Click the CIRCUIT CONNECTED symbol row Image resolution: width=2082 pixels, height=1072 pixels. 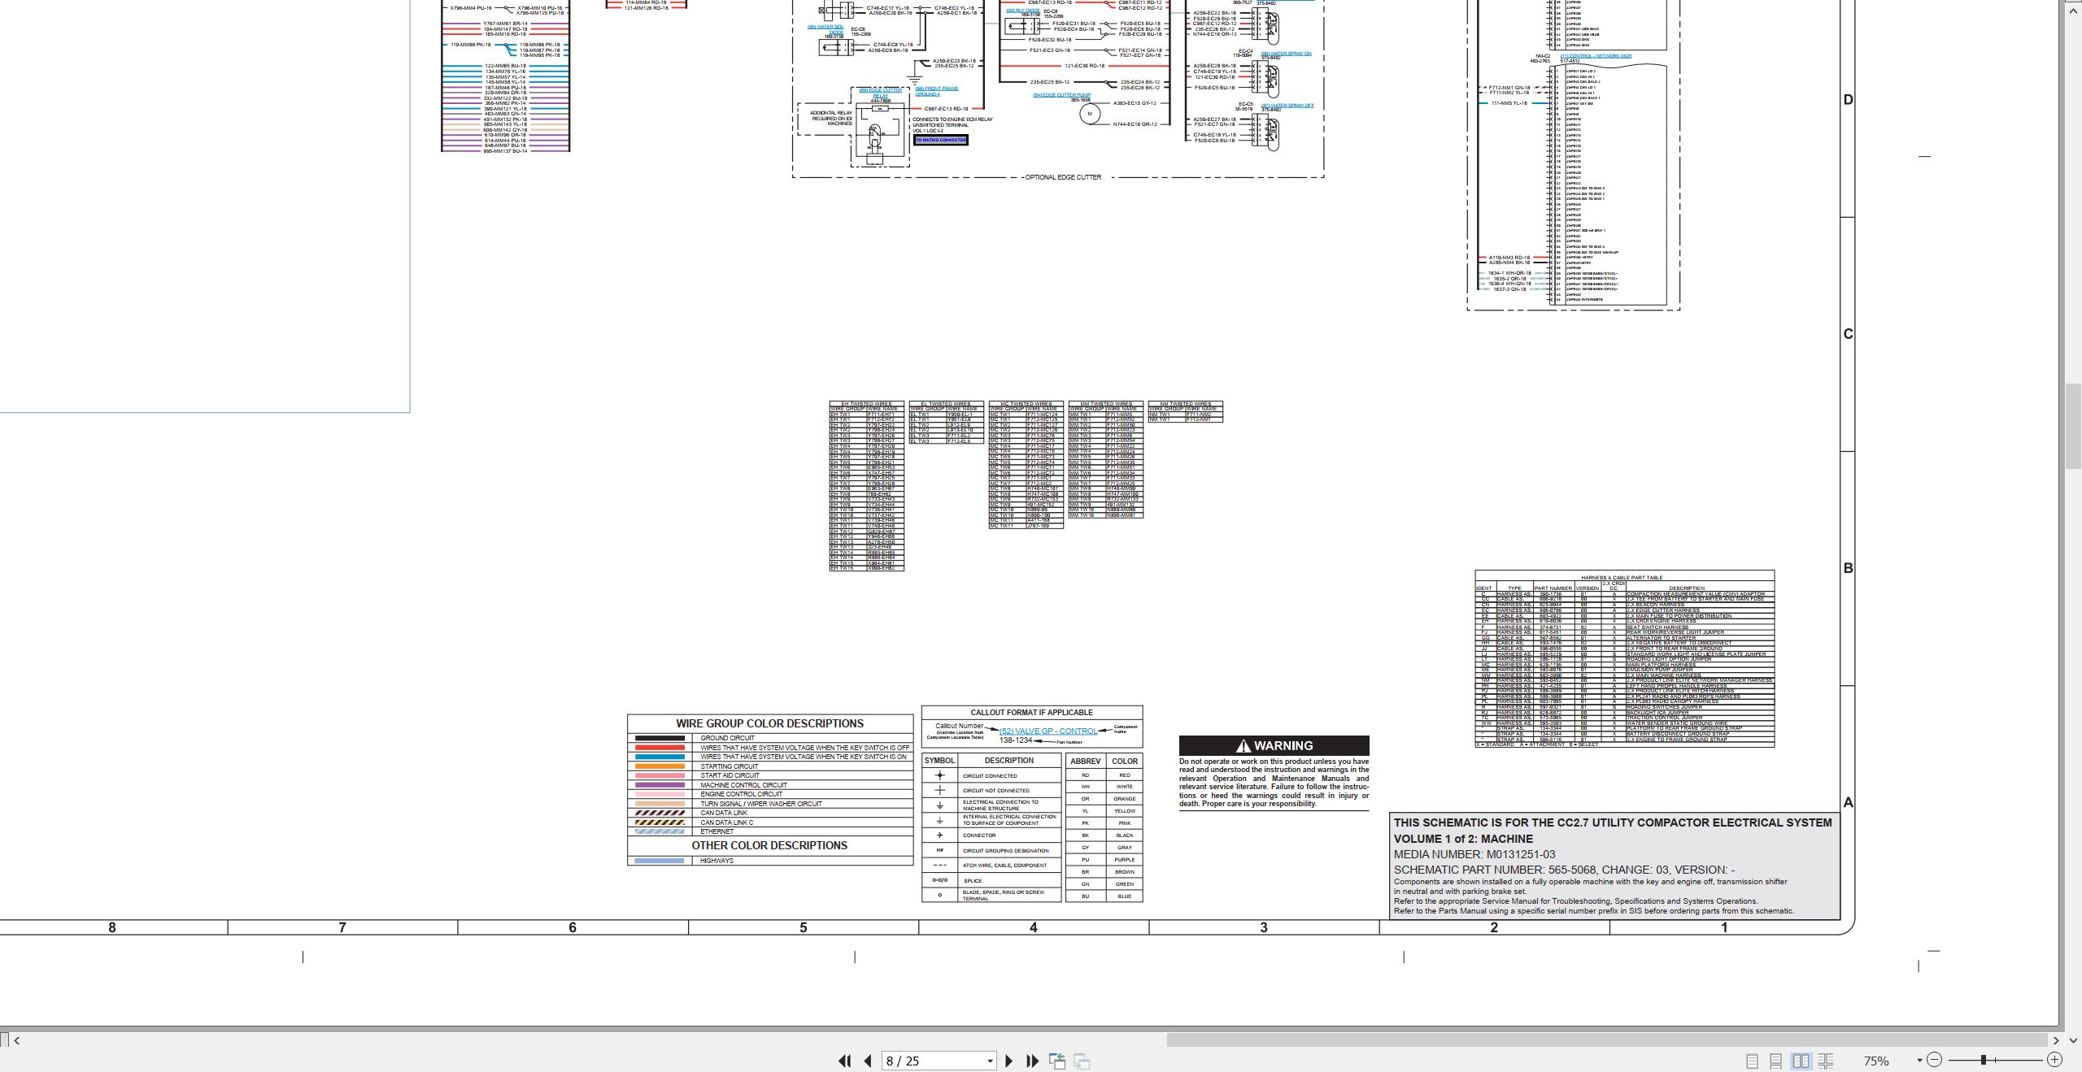pos(992,776)
